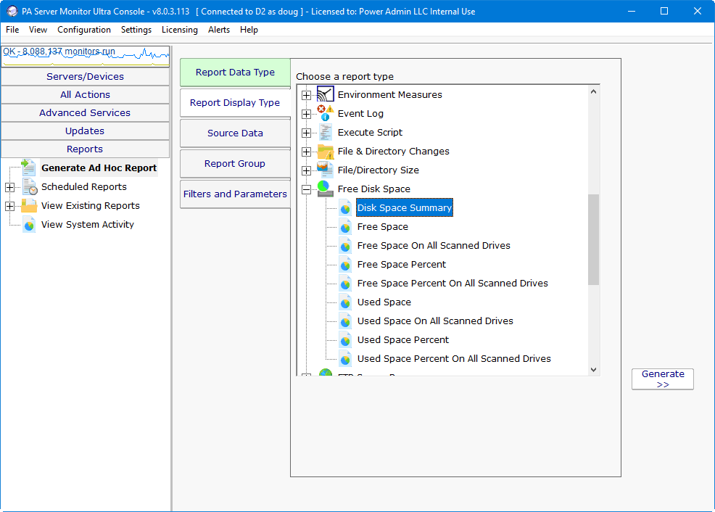
Task: Open the Advanced Services section
Action: [86, 113]
